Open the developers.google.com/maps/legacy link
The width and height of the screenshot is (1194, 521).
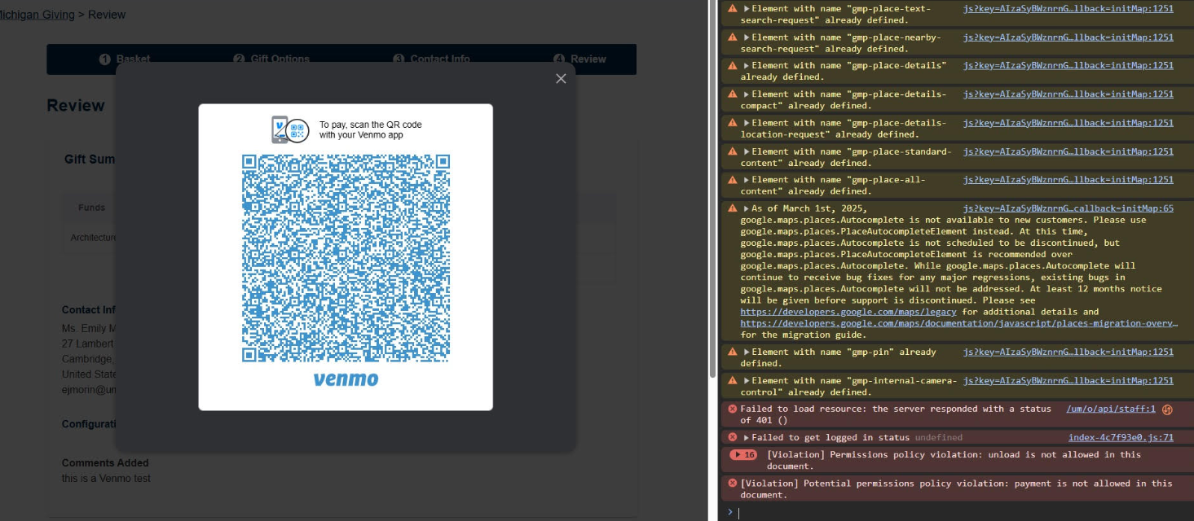click(x=848, y=311)
